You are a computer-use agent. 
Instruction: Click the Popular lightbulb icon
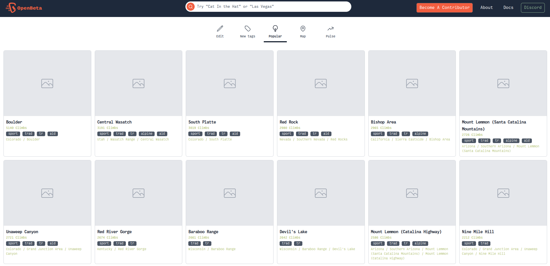[275, 29]
